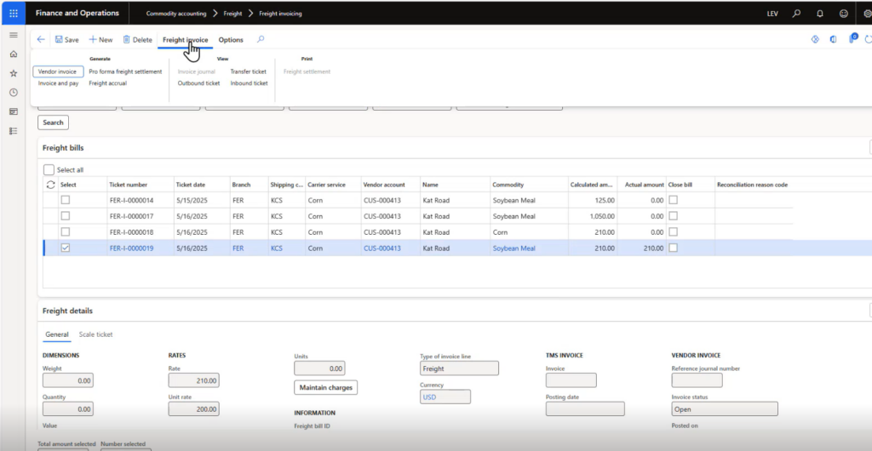Choose Vendor invoice in Generate group
Viewport: 872px width, 451px height.
coord(58,71)
